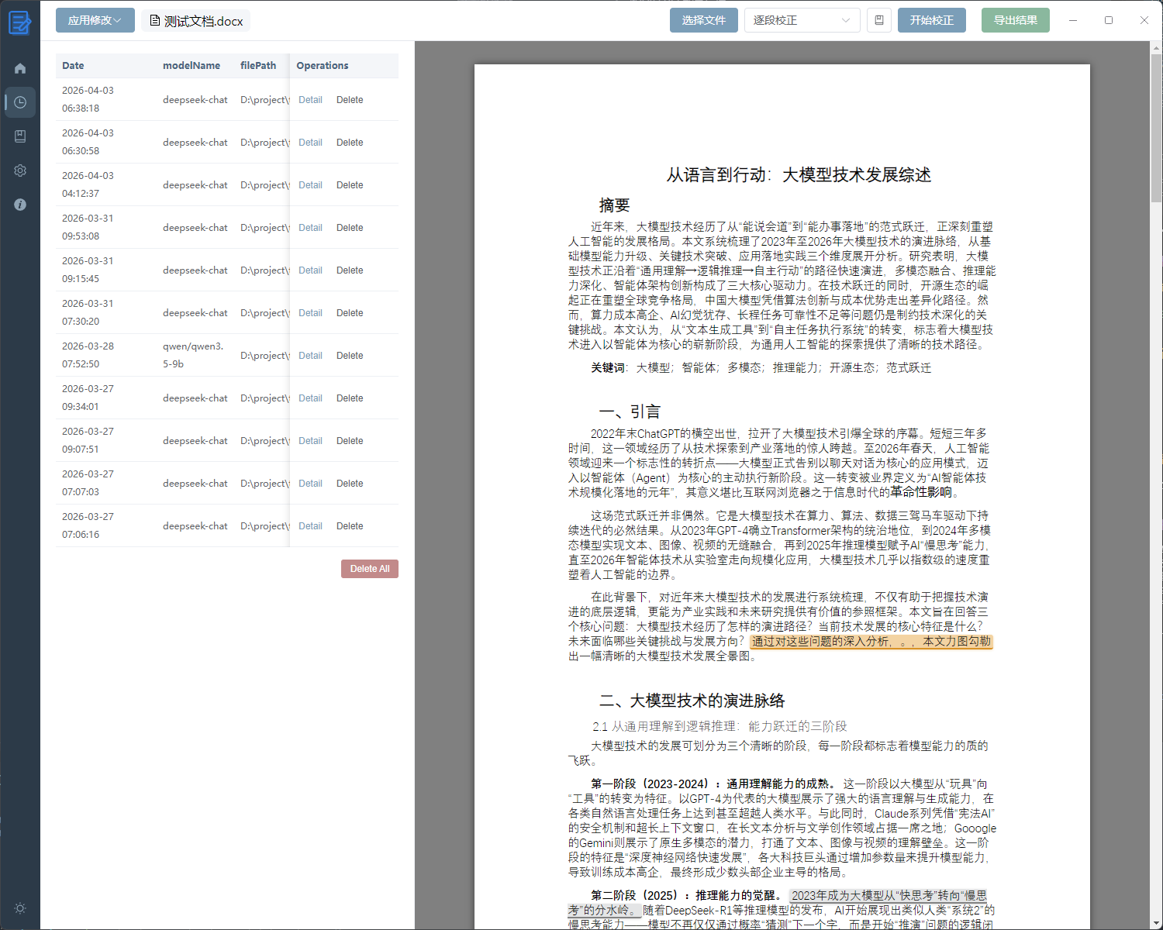Click the 摘要 heading in the document

614,205
